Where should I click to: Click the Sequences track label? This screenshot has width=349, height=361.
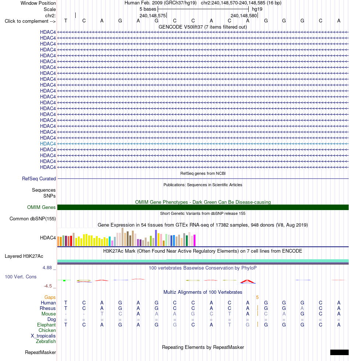(x=44, y=190)
